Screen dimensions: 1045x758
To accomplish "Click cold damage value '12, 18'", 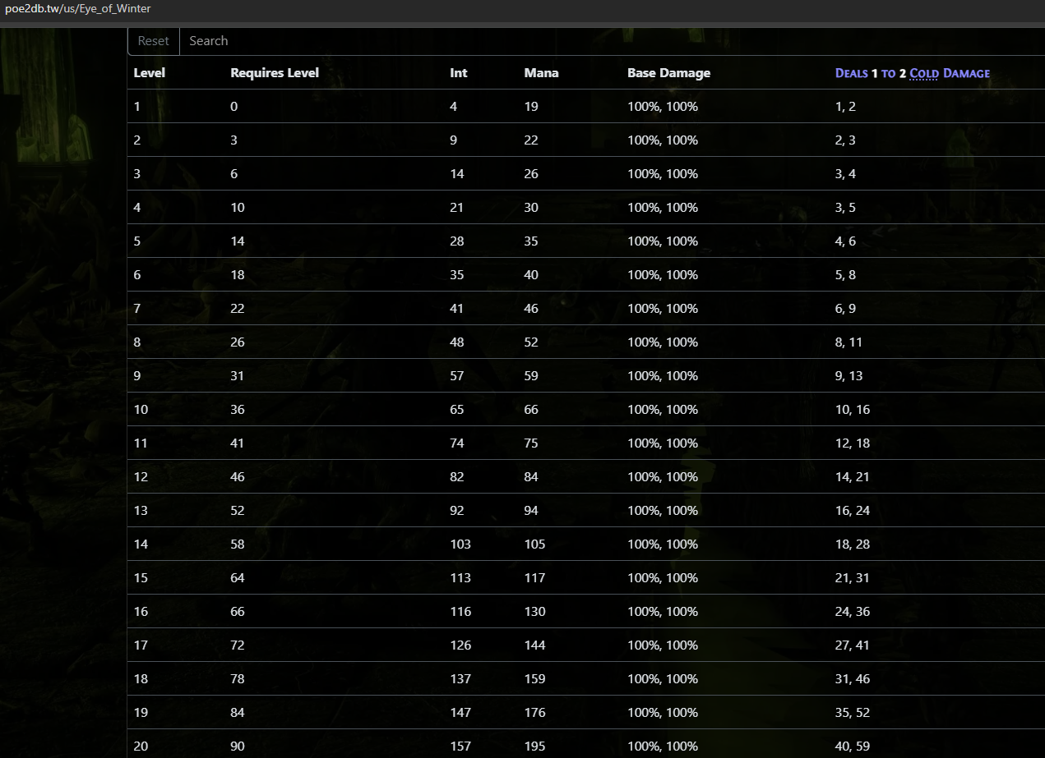I will [853, 443].
